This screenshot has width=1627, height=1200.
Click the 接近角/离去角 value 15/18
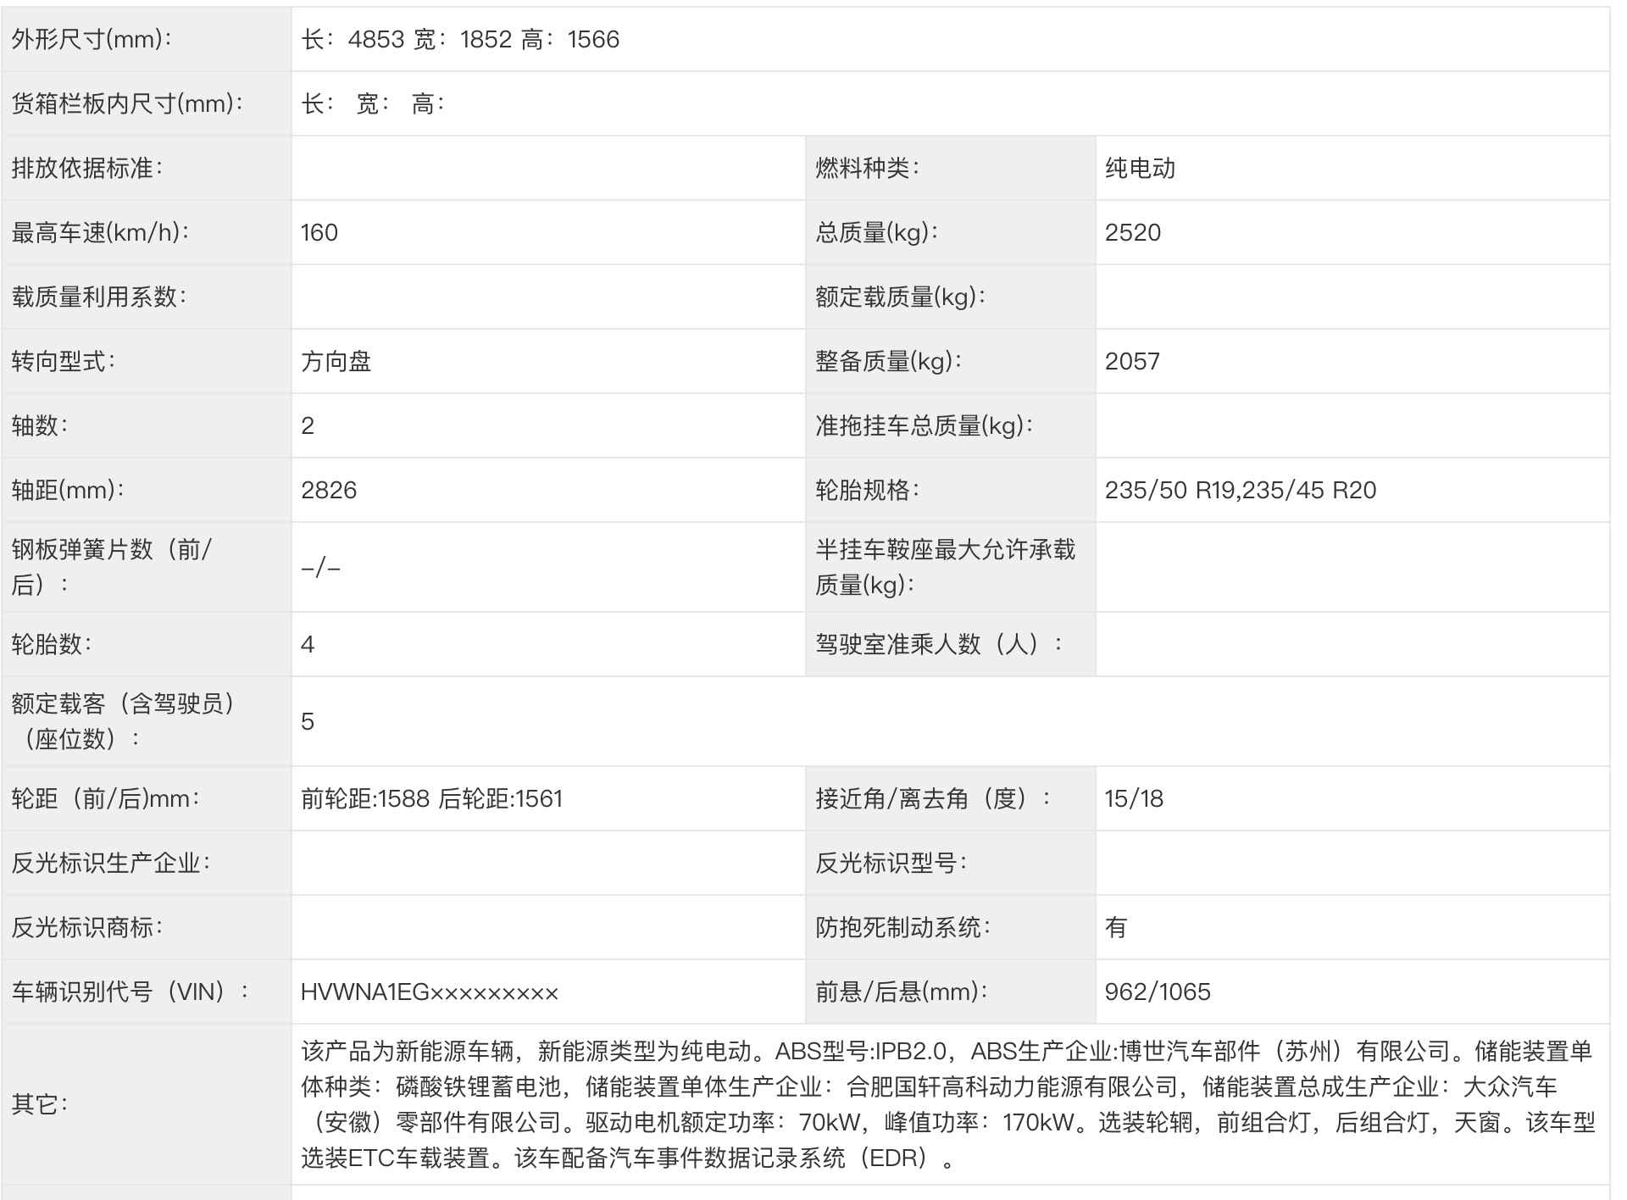[x=1133, y=798]
